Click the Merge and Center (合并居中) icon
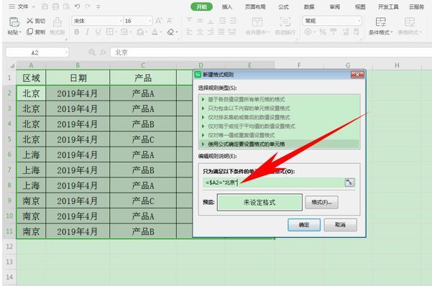 (257, 22)
